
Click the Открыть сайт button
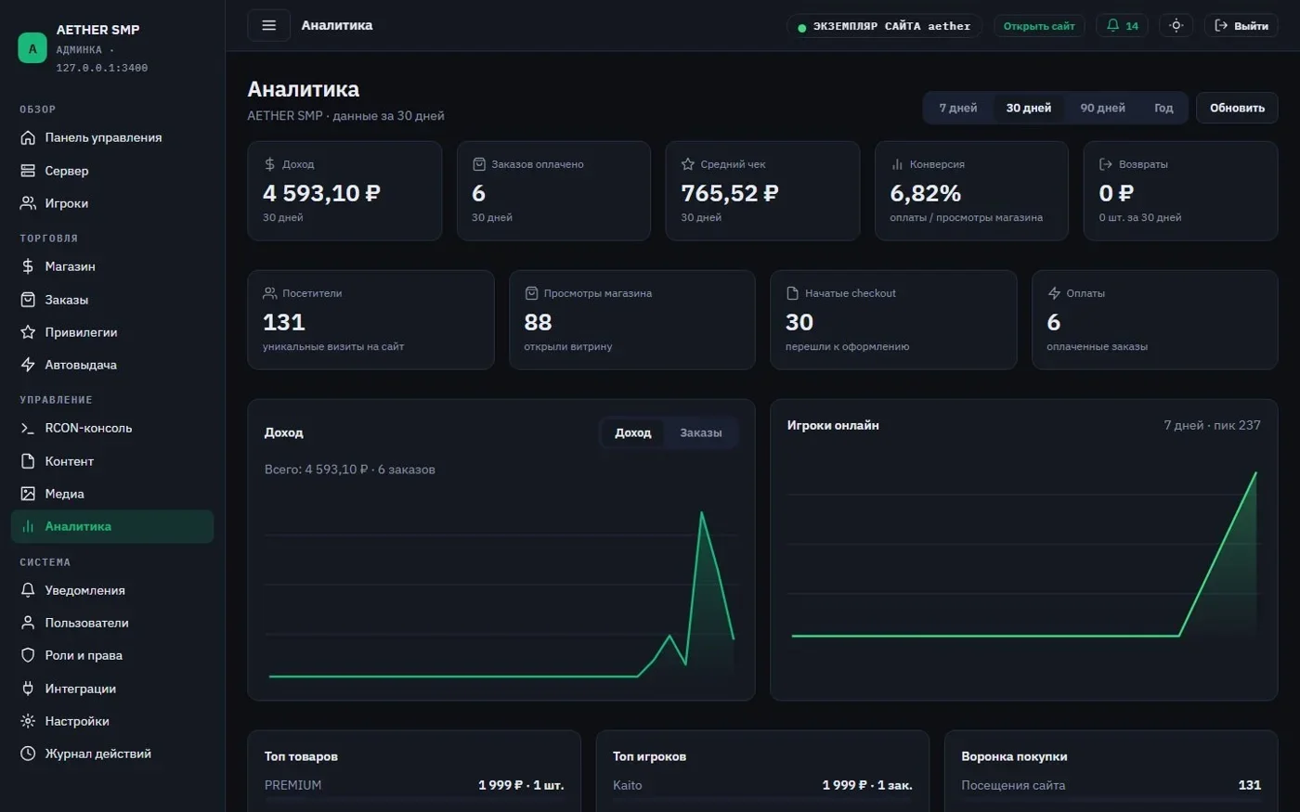[x=1039, y=26]
